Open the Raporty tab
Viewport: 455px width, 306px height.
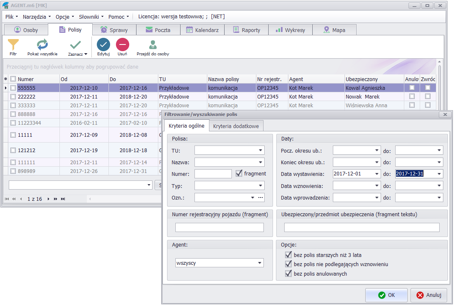coord(246,30)
